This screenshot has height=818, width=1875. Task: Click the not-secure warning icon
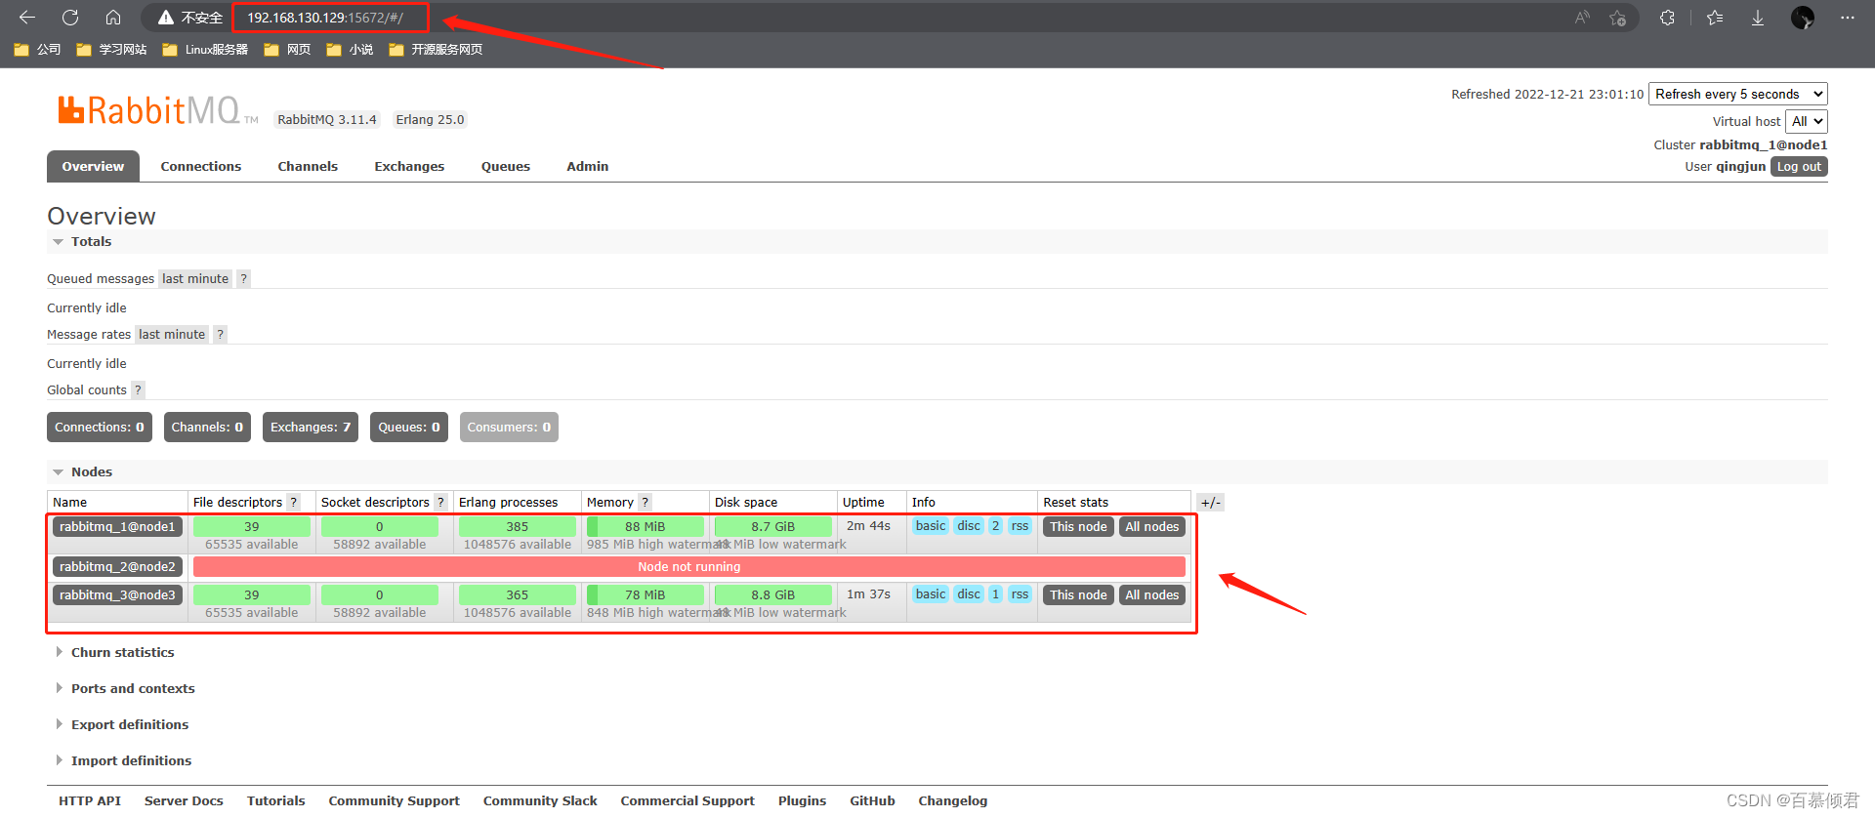166,18
